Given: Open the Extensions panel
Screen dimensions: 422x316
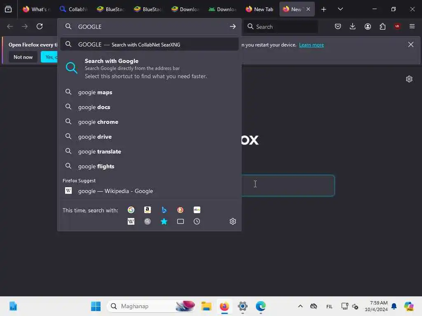Looking at the screenshot, I should 382,26.
